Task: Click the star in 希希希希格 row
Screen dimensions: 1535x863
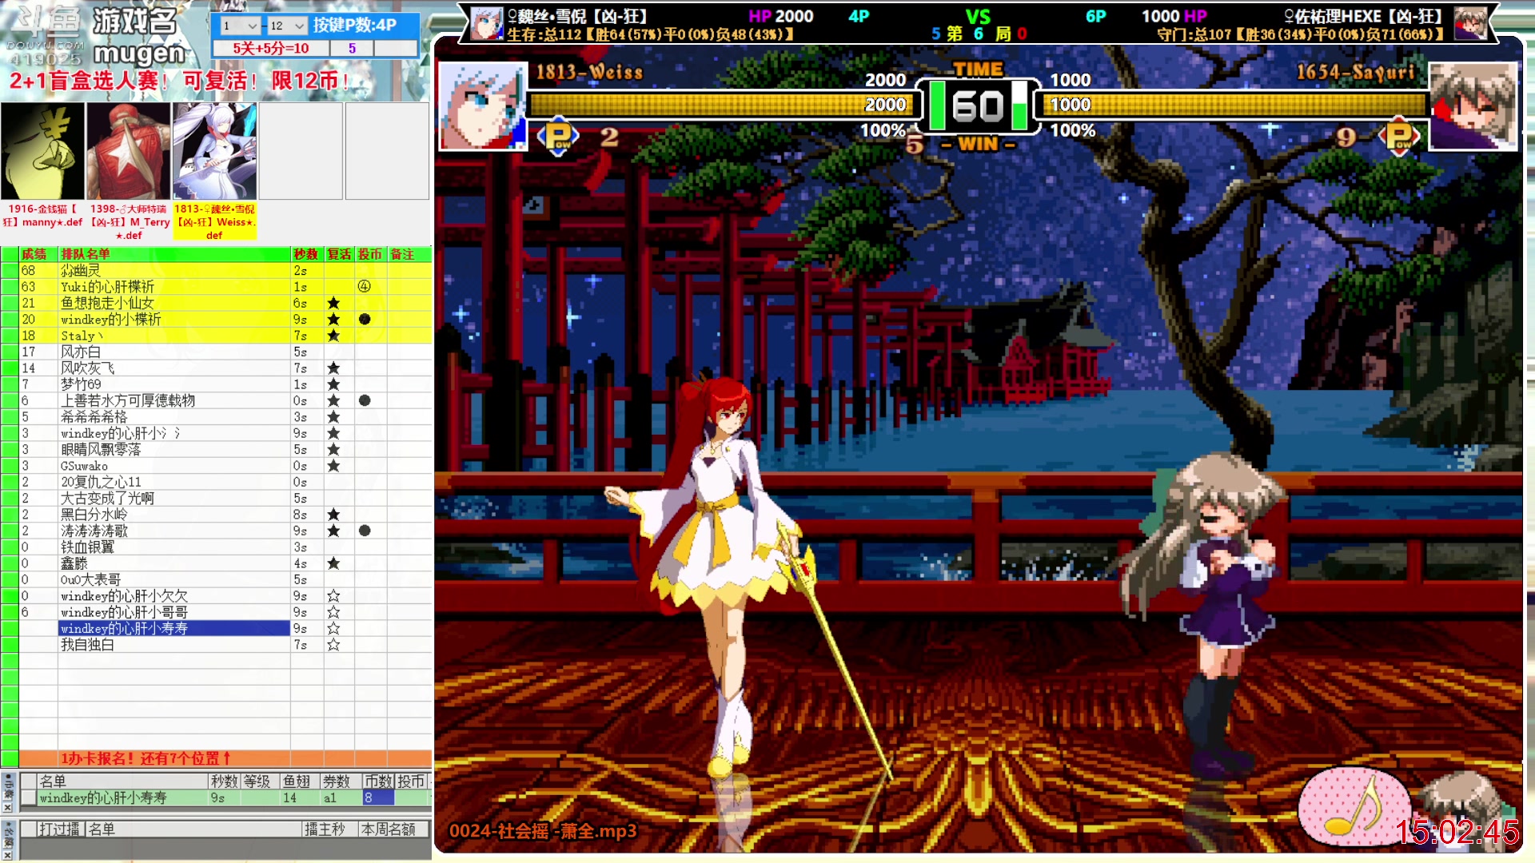Action: point(333,417)
